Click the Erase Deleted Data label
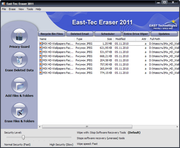This screenshot has height=148, width=180. [19, 70]
